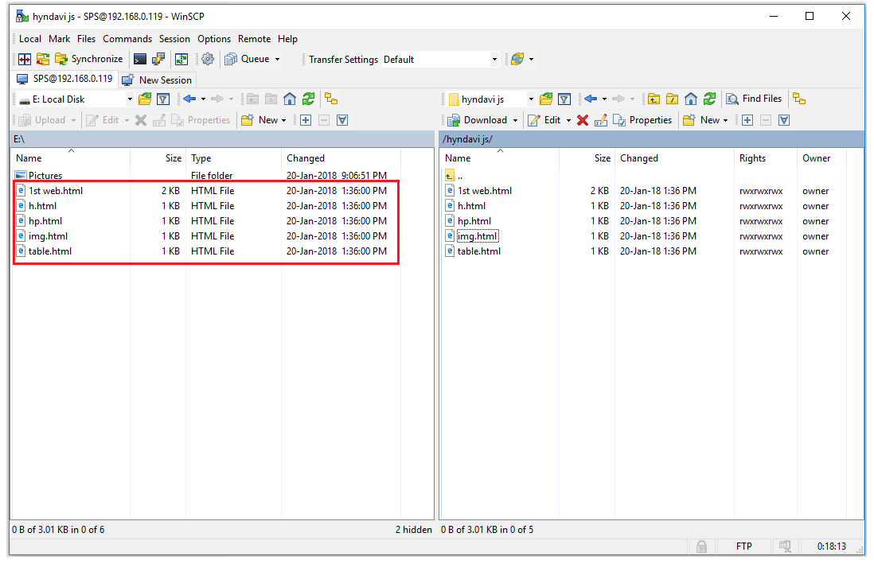This screenshot has height=564, width=874.
Task: Click the Keep Remote Directory Up To Date icon
Action: 181,59
